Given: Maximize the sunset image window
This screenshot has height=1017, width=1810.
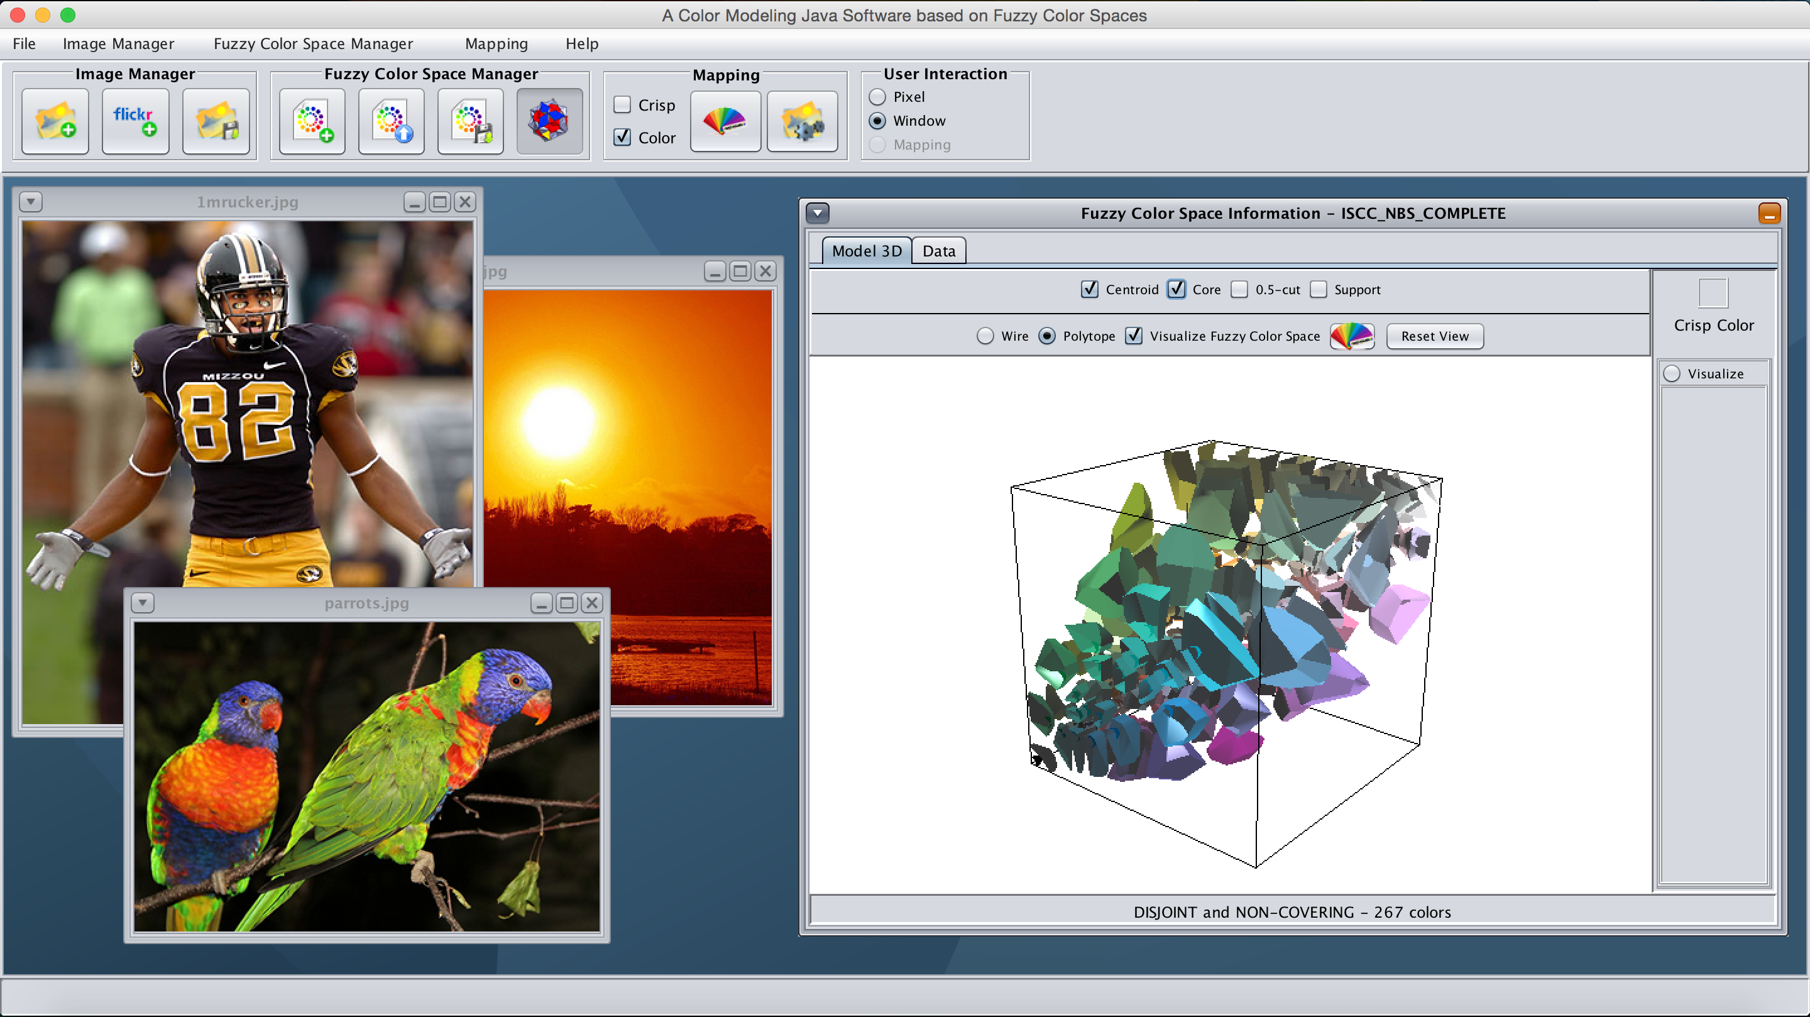Looking at the screenshot, I should [x=740, y=272].
